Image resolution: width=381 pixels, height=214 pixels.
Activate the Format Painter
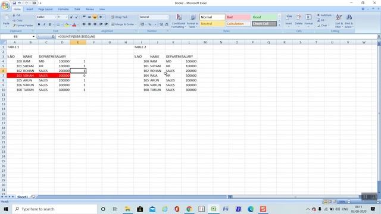tap(23, 25)
